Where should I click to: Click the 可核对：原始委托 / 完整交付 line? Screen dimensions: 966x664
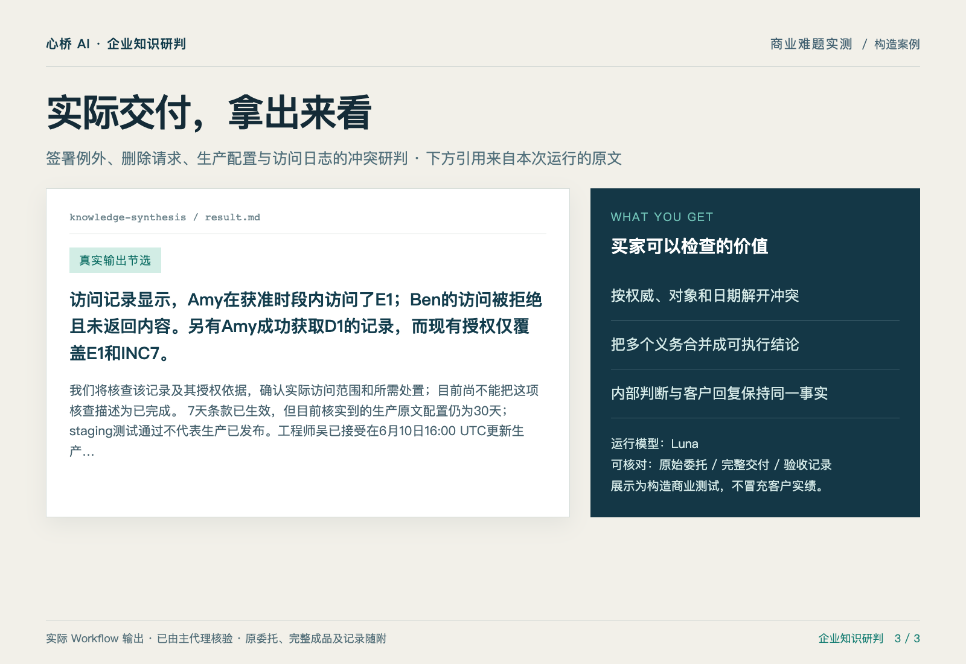click(x=721, y=465)
